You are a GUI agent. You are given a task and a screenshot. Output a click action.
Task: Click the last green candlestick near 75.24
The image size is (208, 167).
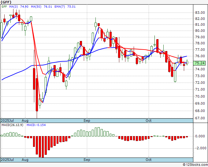pyautogui.click(x=187, y=62)
